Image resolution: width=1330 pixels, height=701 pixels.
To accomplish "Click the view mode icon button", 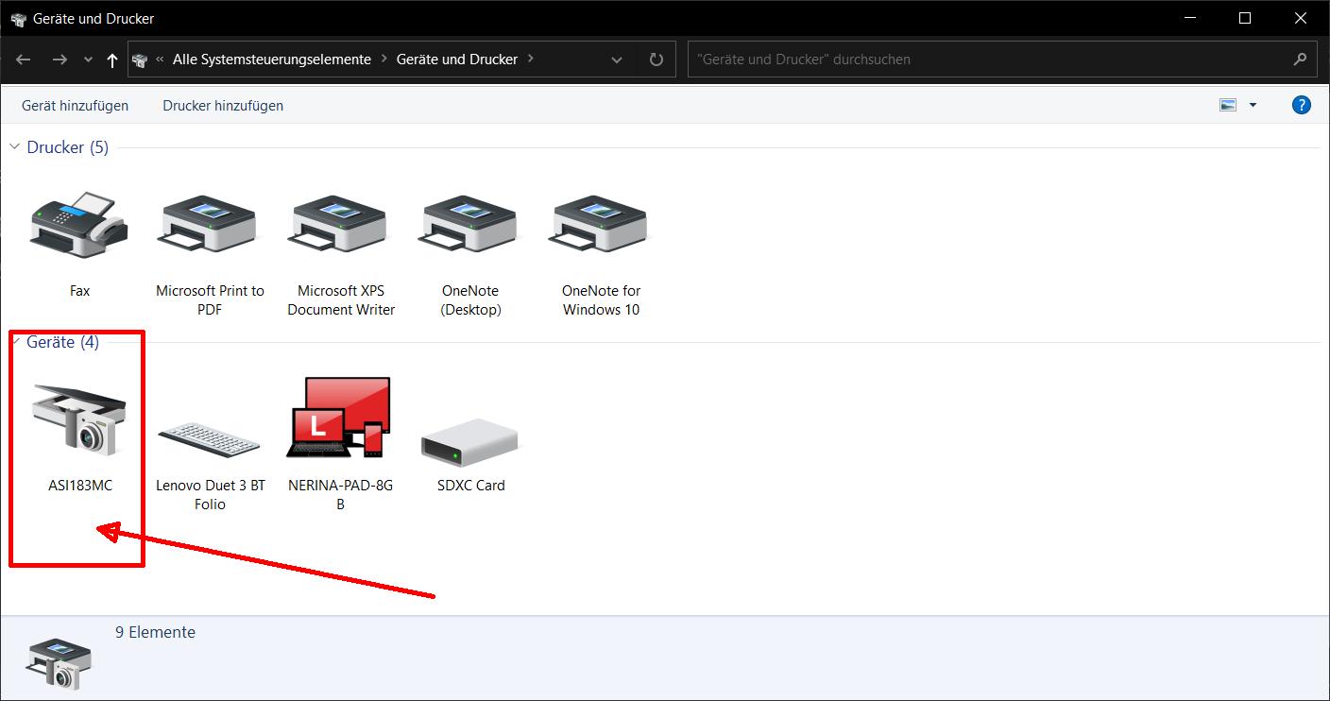I will point(1228,105).
